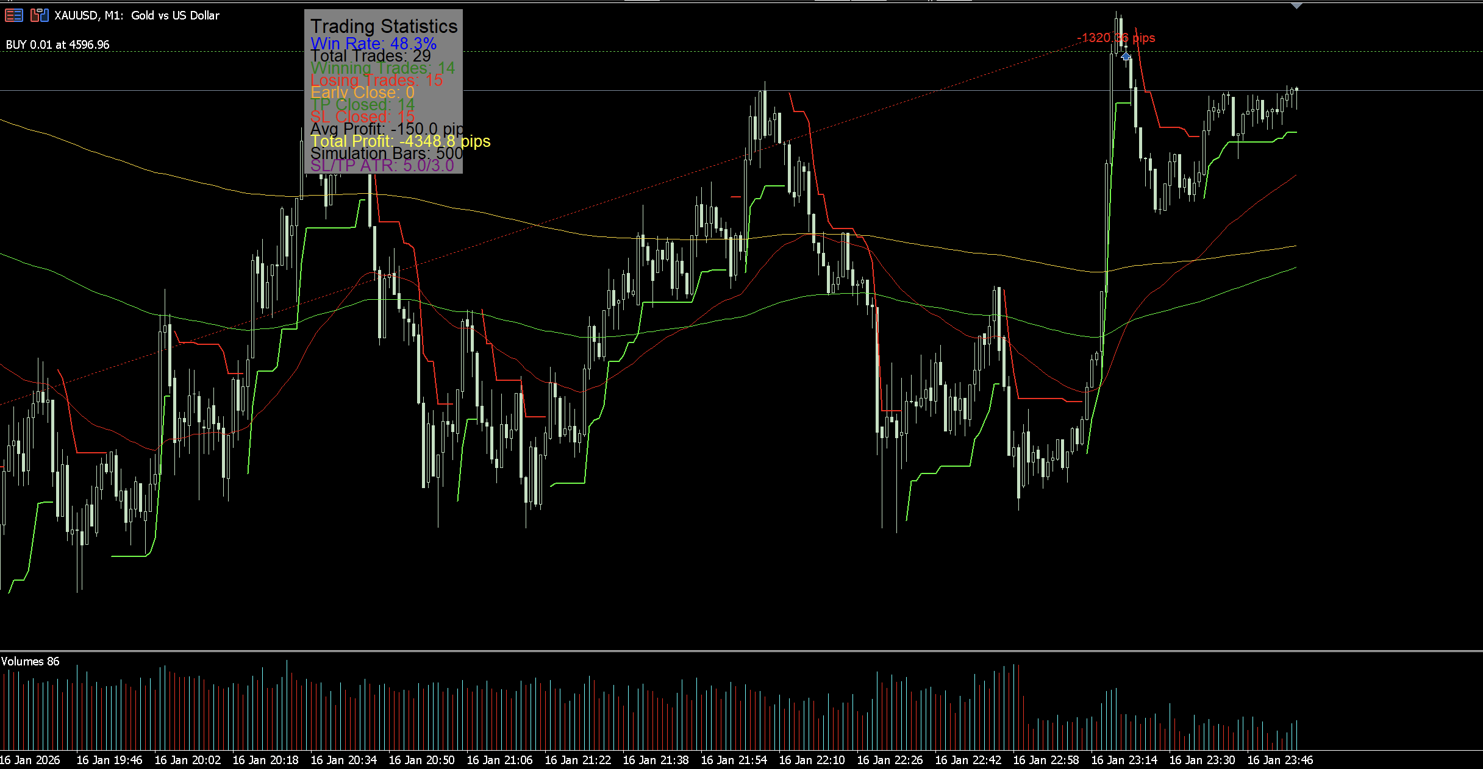Select the Total Trades: 29 line
1483x769 pixels.
pos(370,56)
